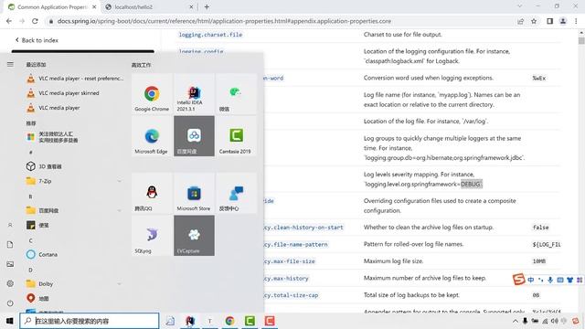Open the Sogou skin shirt icon
The height and width of the screenshot is (329, 585).
point(569,280)
